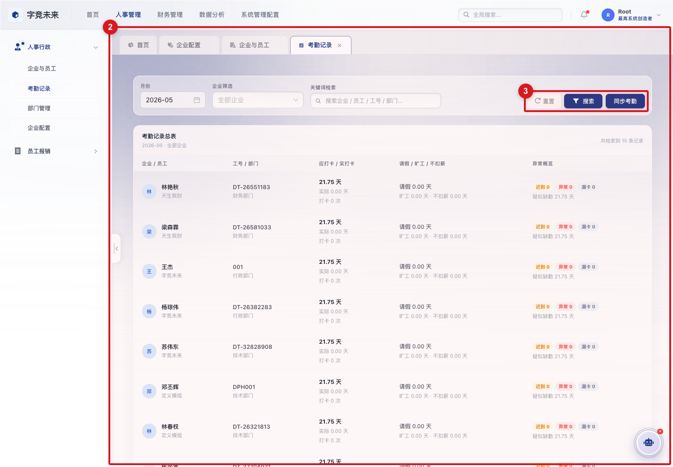
Task: Collapse the 人事行政 menu group
Action: coord(95,47)
